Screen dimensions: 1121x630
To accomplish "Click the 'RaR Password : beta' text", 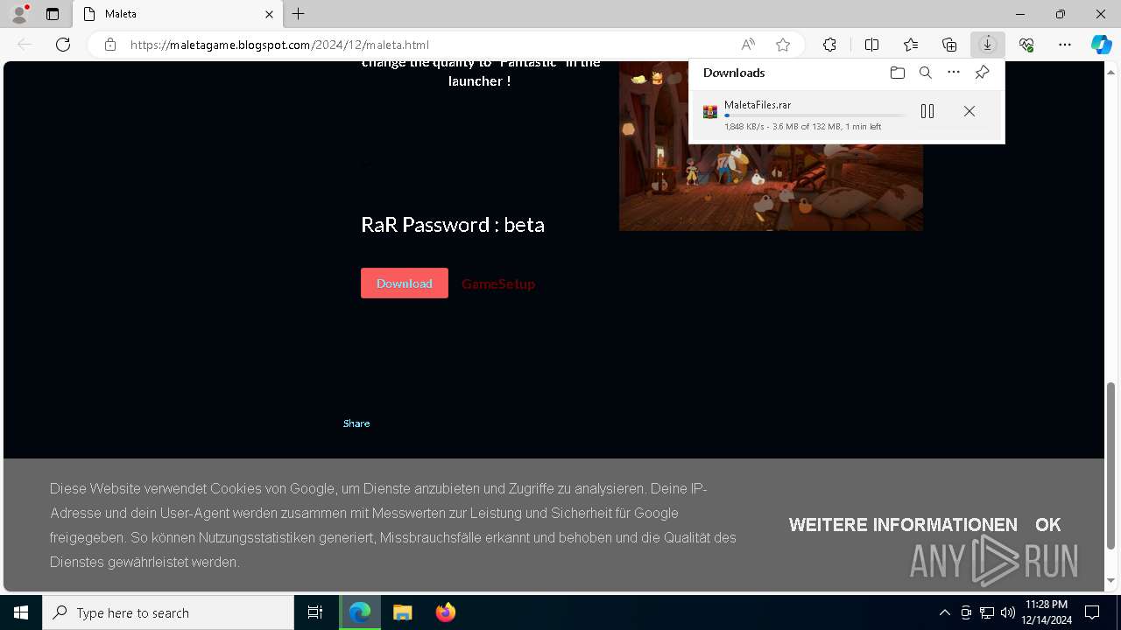I will coord(453,225).
